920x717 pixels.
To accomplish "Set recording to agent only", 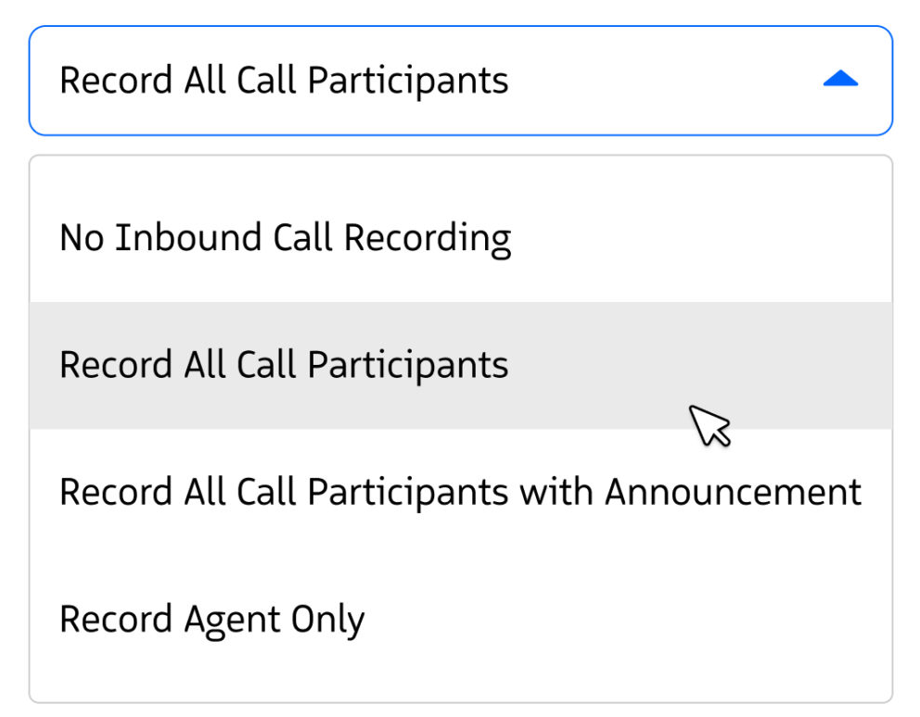I will click(x=212, y=619).
